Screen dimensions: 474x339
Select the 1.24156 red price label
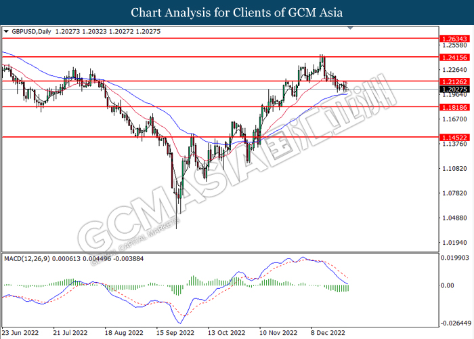click(x=454, y=58)
